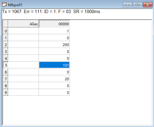
Task: Click the value cell showing 200
Action: [54, 45]
